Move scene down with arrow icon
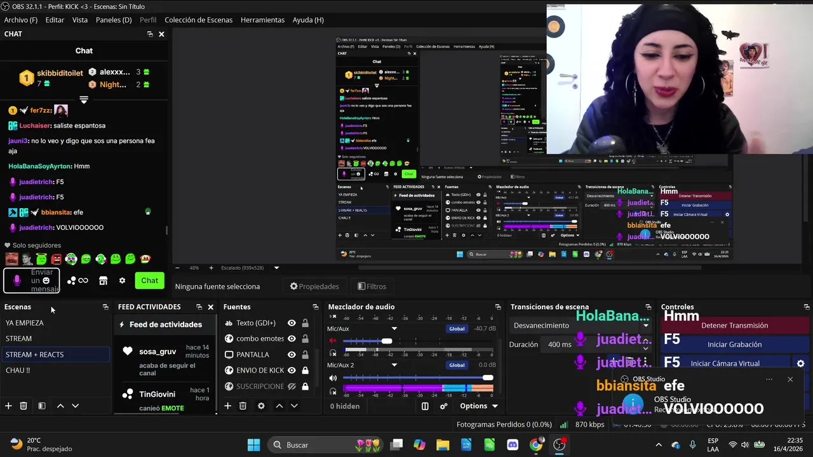Viewport: 813px width, 457px height. [75, 406]
